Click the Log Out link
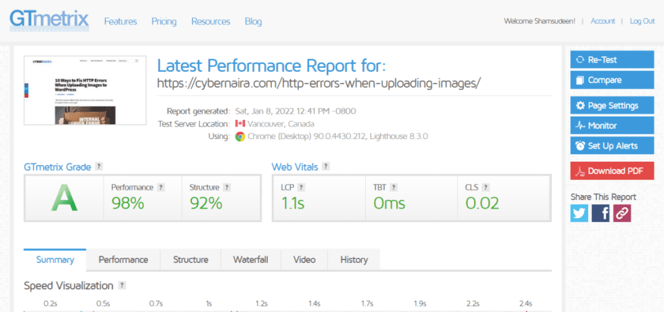Image resolution: width=664 pixels, height=312 pixels. [642, 21]
